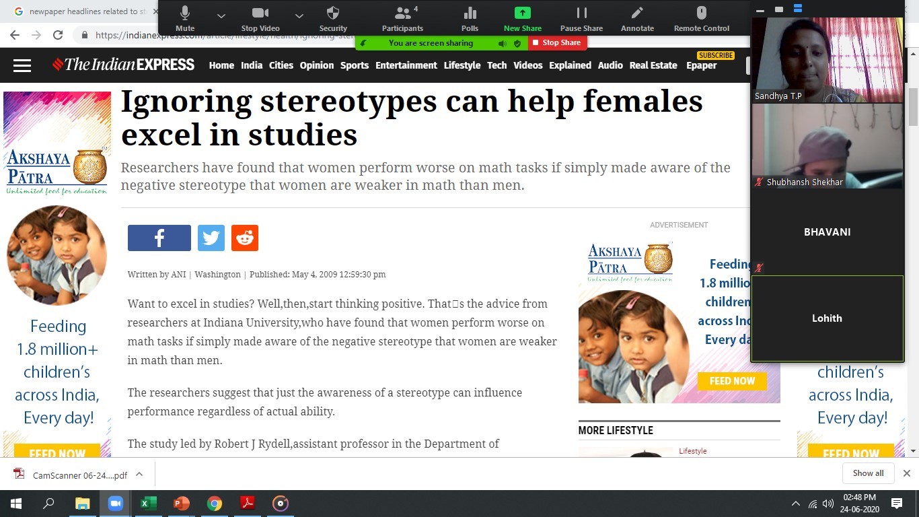The image size is (919, 517).
Task: Expand audio options arrow next to Mute
Action: 221,15
